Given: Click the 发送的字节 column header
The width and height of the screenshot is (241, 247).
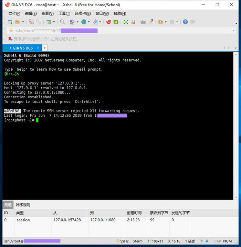Looking at the screenshot, I should [180, 213].
